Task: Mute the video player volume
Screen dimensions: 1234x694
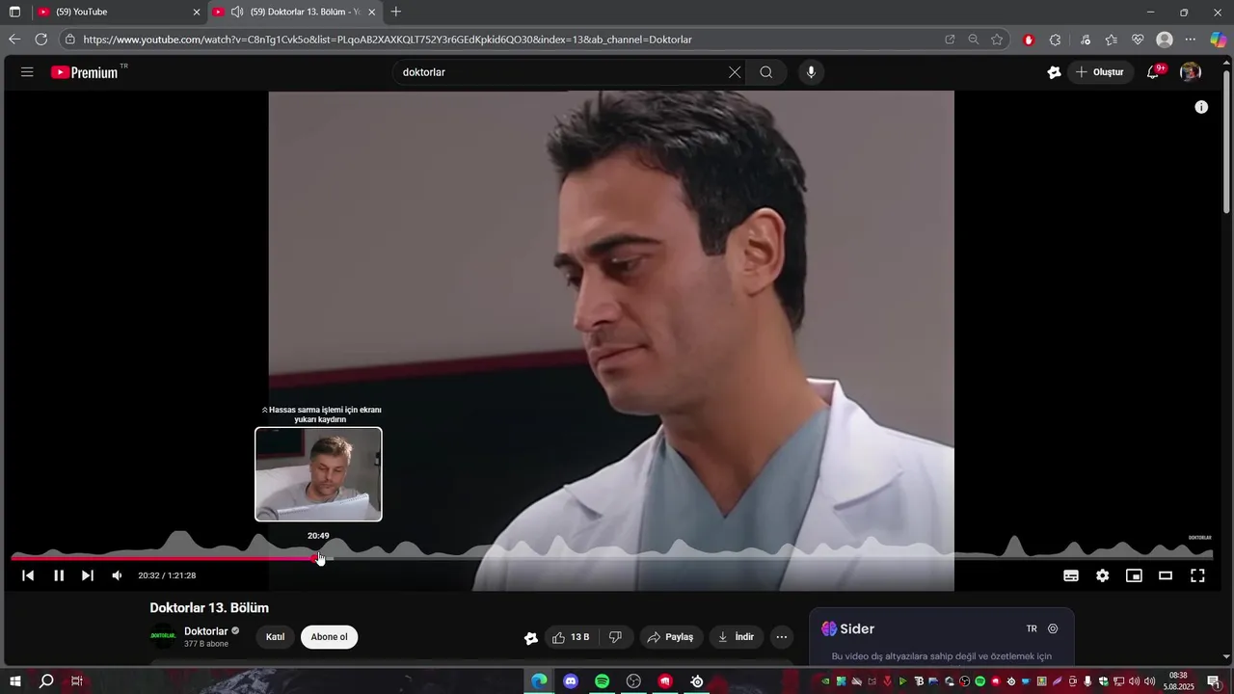Action: [x=117, y=575]
